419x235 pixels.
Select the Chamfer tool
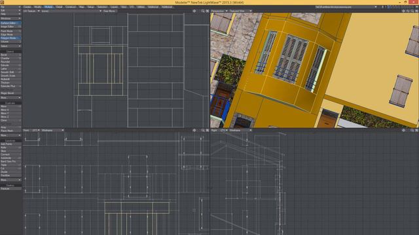coord(10,58)
